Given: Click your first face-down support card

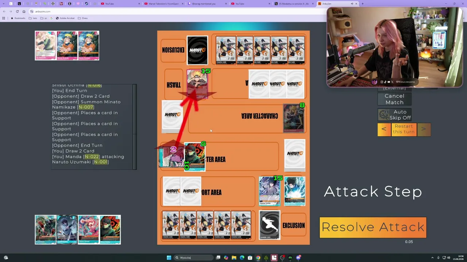Looking at the screenshot, I should (172, 191).
